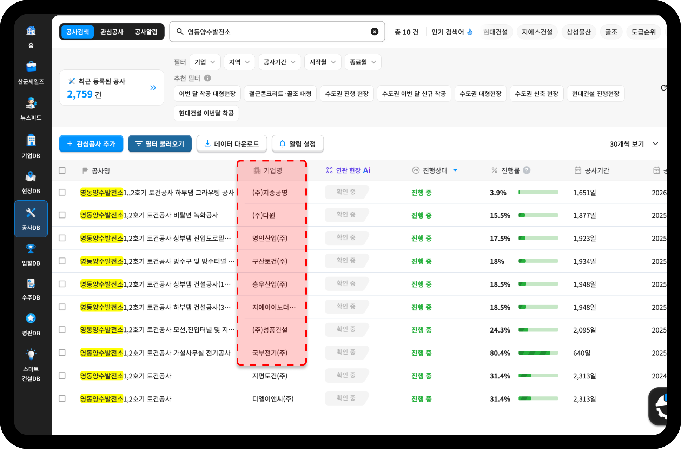Open the 지역 filter dropdown
The width and height of the screenshot is (681, 449).
click(239, 62)
